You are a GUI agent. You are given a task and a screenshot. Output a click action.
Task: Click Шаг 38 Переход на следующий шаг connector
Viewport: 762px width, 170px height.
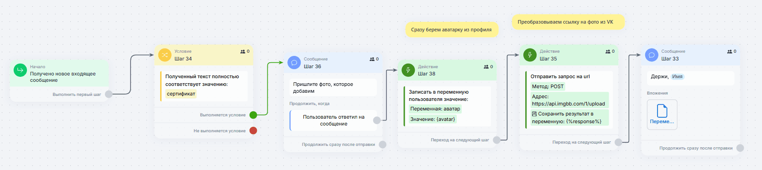(x=496, y=140)
